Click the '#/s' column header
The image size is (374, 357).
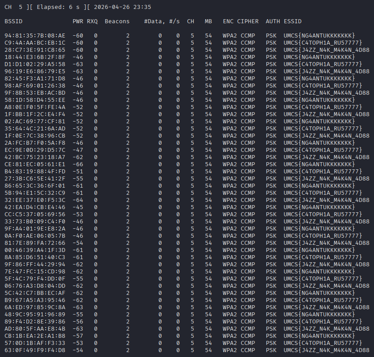[174, 21]
